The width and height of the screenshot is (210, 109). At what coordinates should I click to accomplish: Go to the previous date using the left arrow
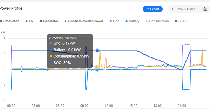point(173,9)
